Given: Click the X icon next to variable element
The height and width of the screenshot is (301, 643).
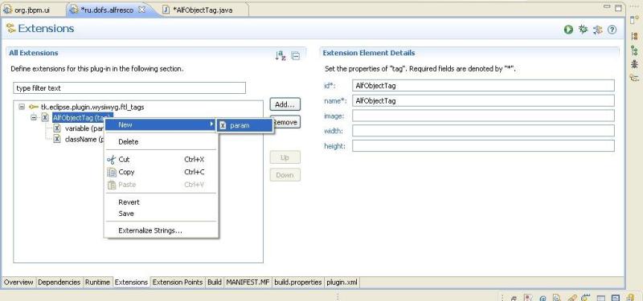Looking at the screenshot, I should tap(57, 128).
